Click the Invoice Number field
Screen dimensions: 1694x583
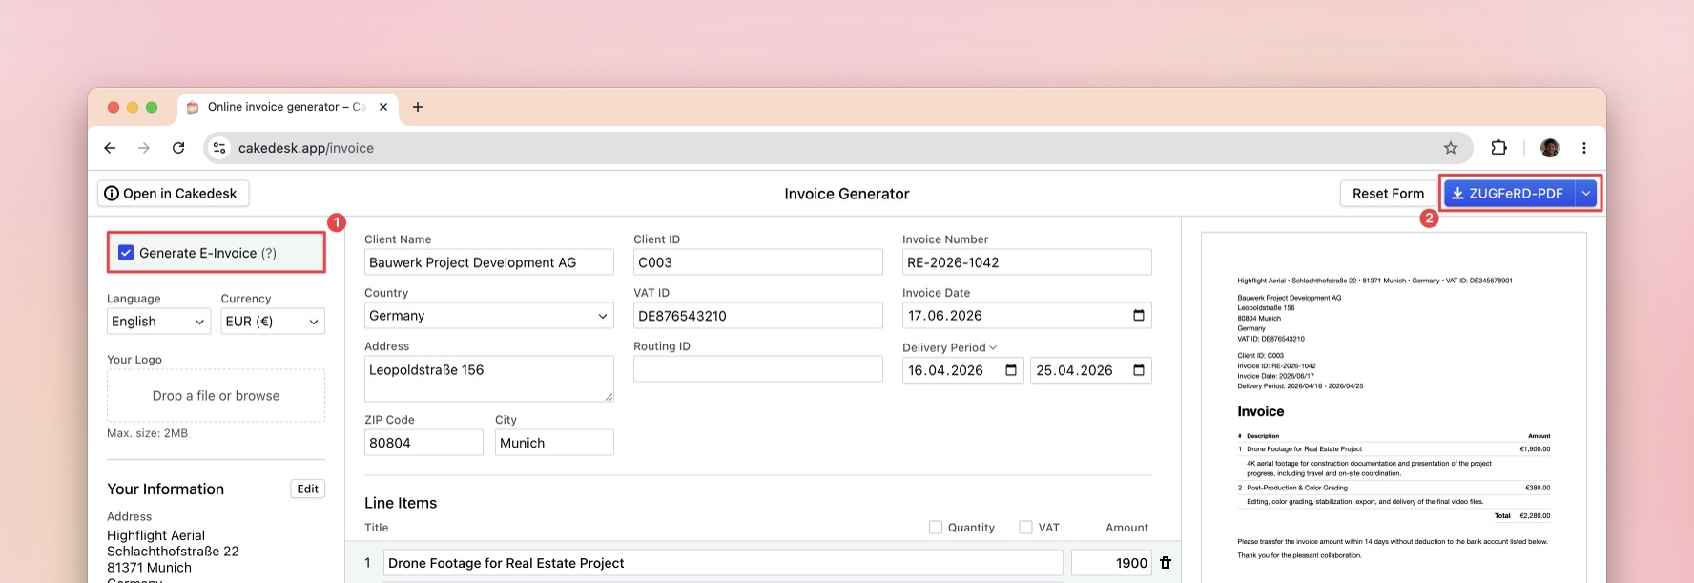(x=1027, y=262)
